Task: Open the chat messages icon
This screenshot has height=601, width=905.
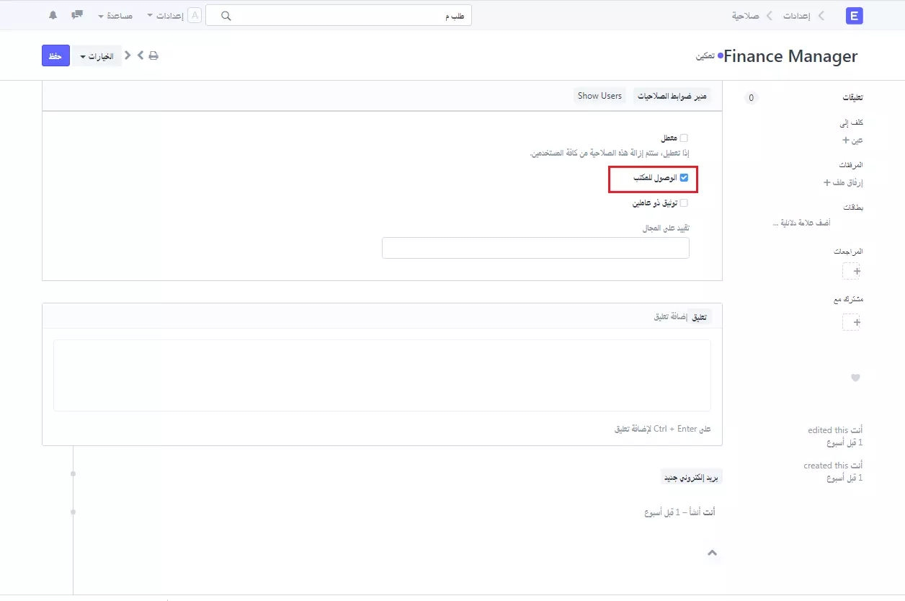Action: tap(77, 15)
